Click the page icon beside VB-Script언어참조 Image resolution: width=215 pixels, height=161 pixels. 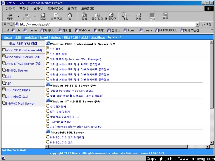pyautogui.click(x=4, y=90)
